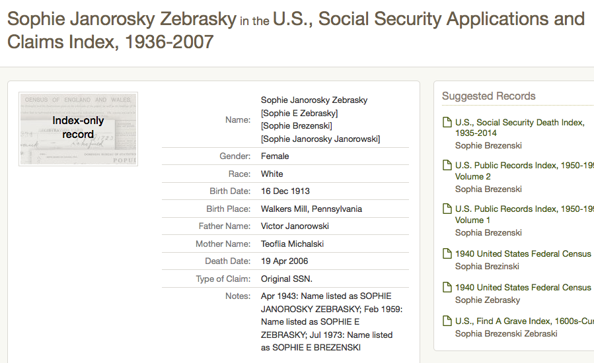The height and width of the screenshot is (363, 594).
Task: Click the death date 19 Apr 2006
Action: pyautogui.click(x=284, y=261)
